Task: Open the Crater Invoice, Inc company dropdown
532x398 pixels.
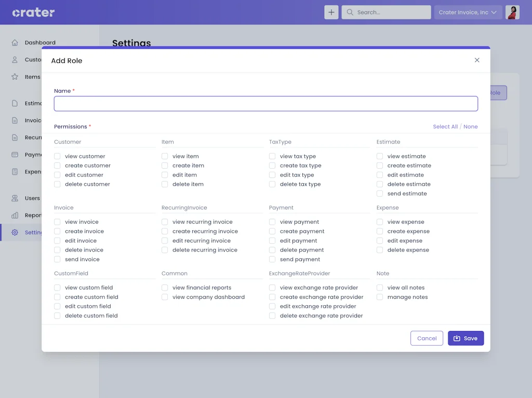Action: (x=468, y=12)
